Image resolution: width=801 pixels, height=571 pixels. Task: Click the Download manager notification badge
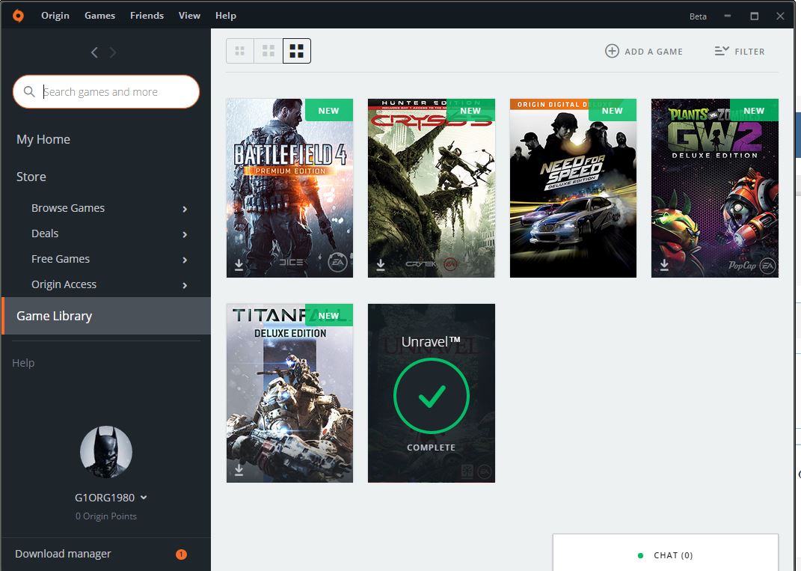[x=181, y=555]
